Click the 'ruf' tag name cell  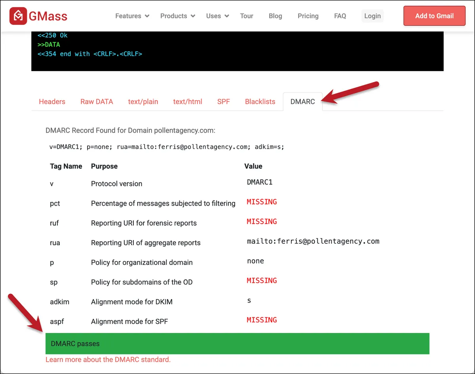[x=54, y=223]
